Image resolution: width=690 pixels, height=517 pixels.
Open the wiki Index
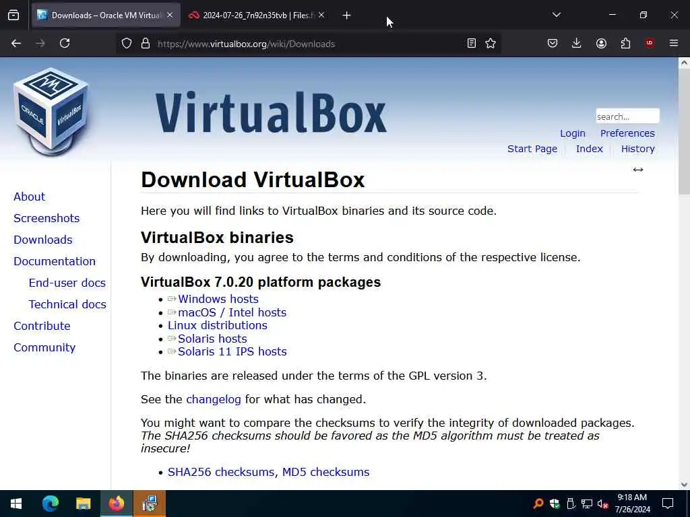(589, 149)
